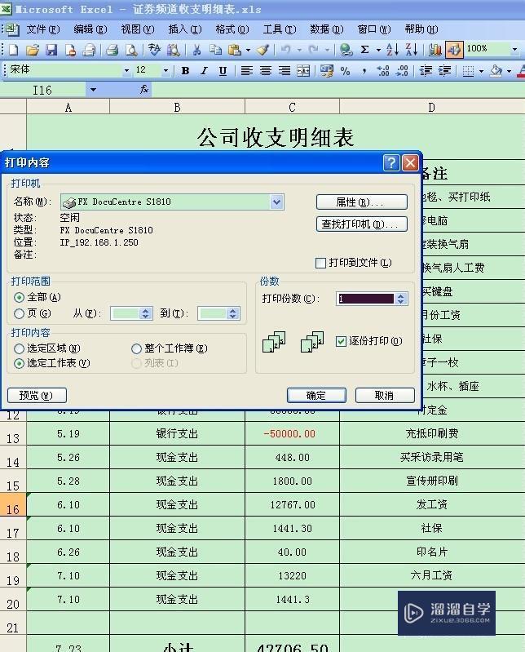Click the Merge and Center icon
The image size is (525, 652).
click(303, 71)
